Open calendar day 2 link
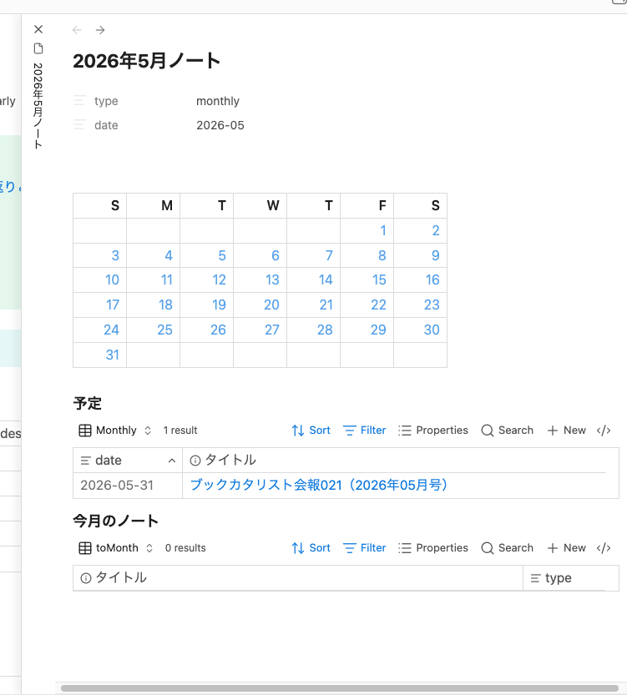The image size is (627, 695). click(436, 230)
